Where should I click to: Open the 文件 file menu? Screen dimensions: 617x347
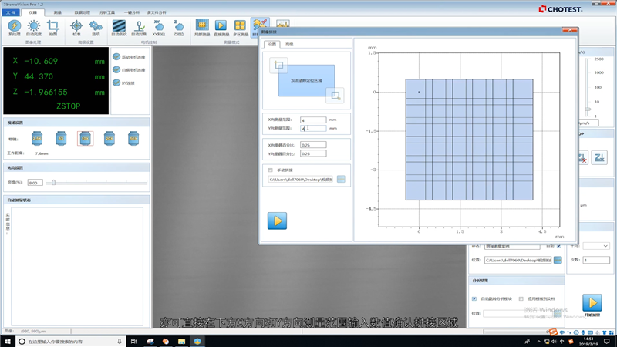coord(10,12)
